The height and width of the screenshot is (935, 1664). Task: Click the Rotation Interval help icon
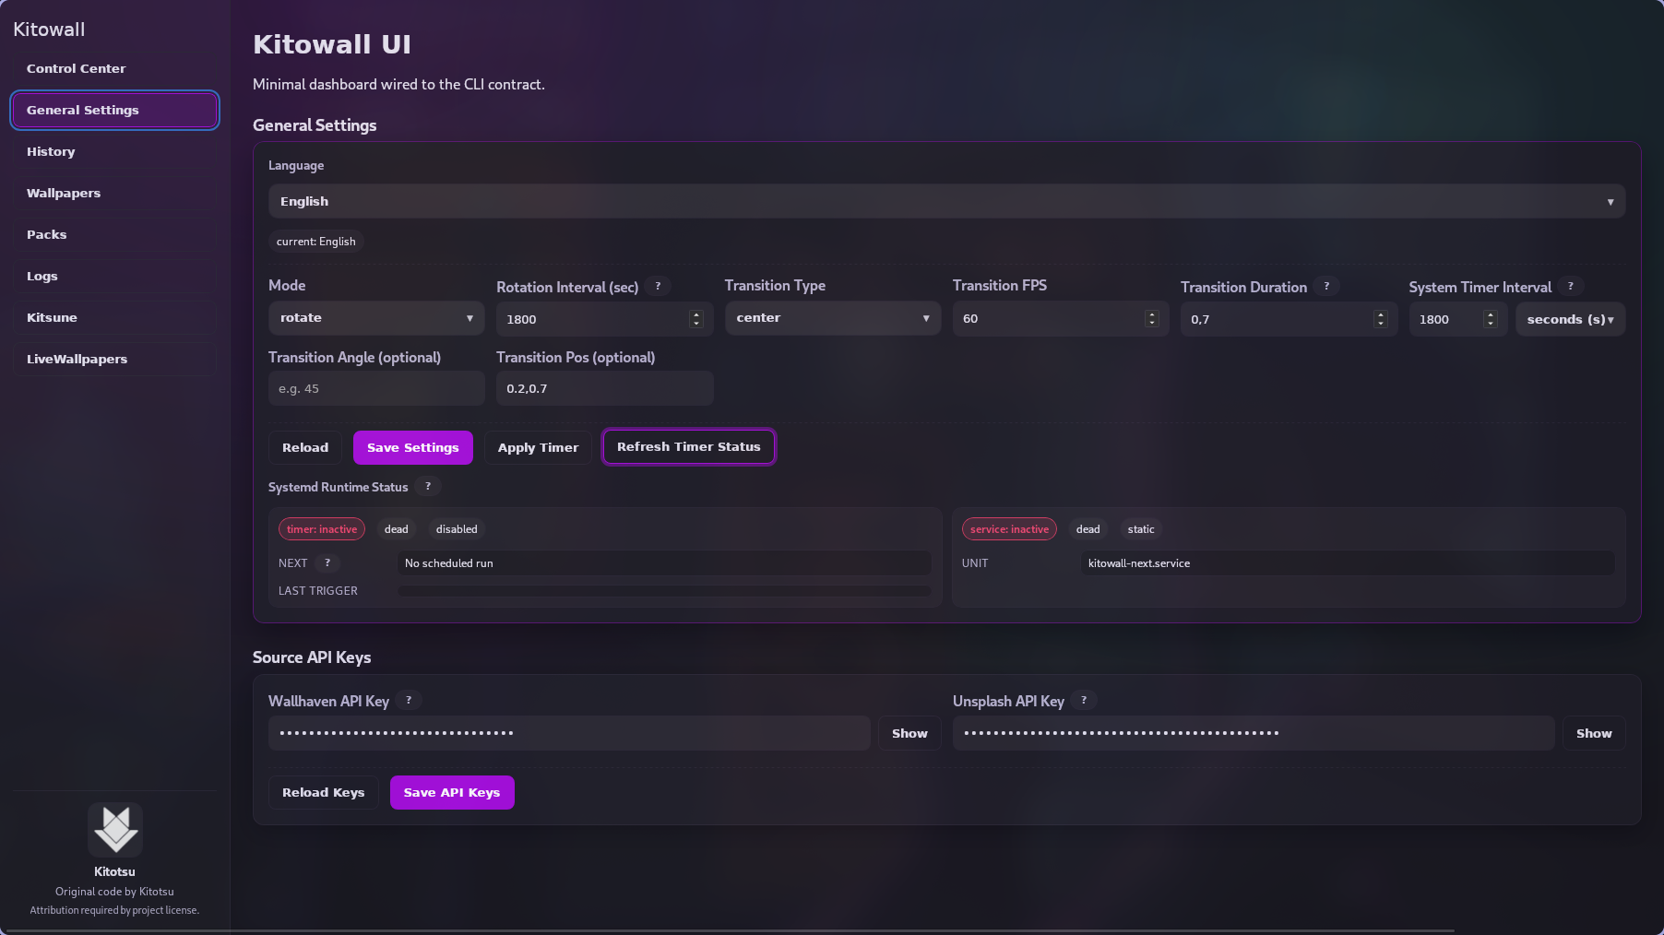[659, 286]
